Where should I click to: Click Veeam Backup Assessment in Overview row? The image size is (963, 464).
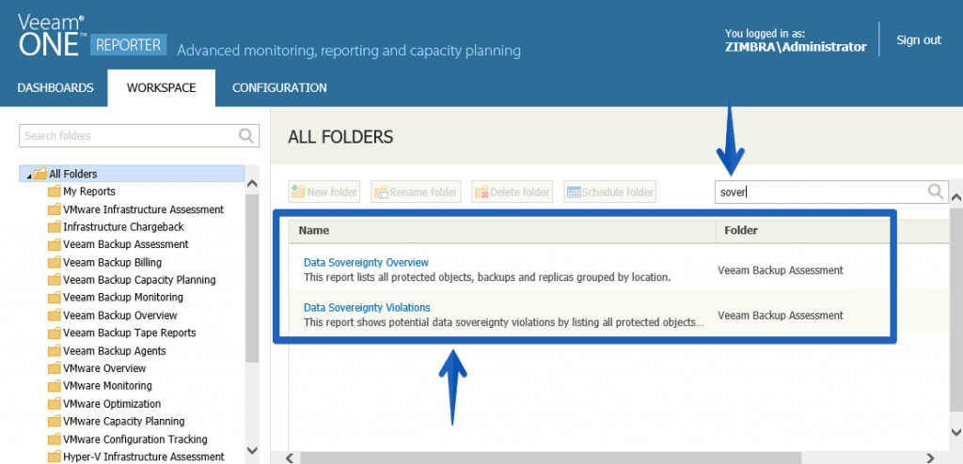[x=781, y=271]
